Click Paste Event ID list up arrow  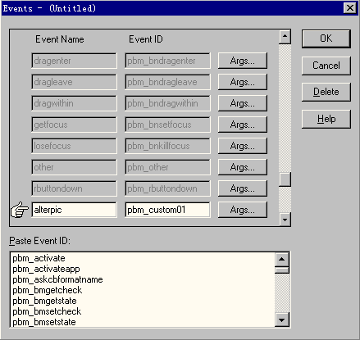282,260
